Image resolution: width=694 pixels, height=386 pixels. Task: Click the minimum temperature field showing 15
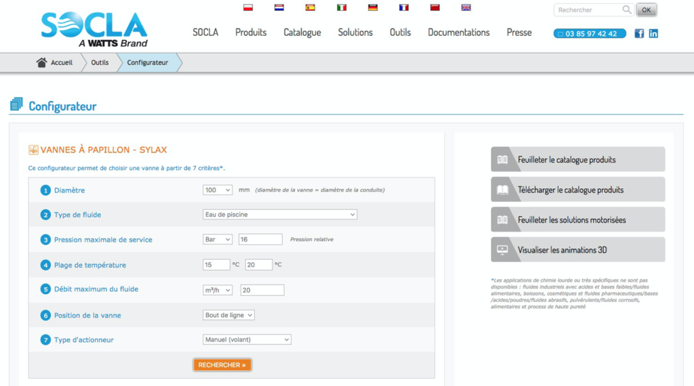[216, 264]
